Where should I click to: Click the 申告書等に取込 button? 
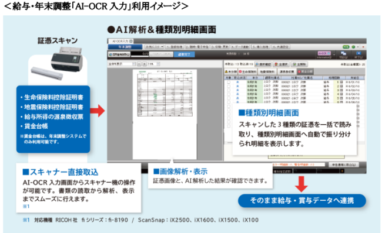(x=344, y=165)
